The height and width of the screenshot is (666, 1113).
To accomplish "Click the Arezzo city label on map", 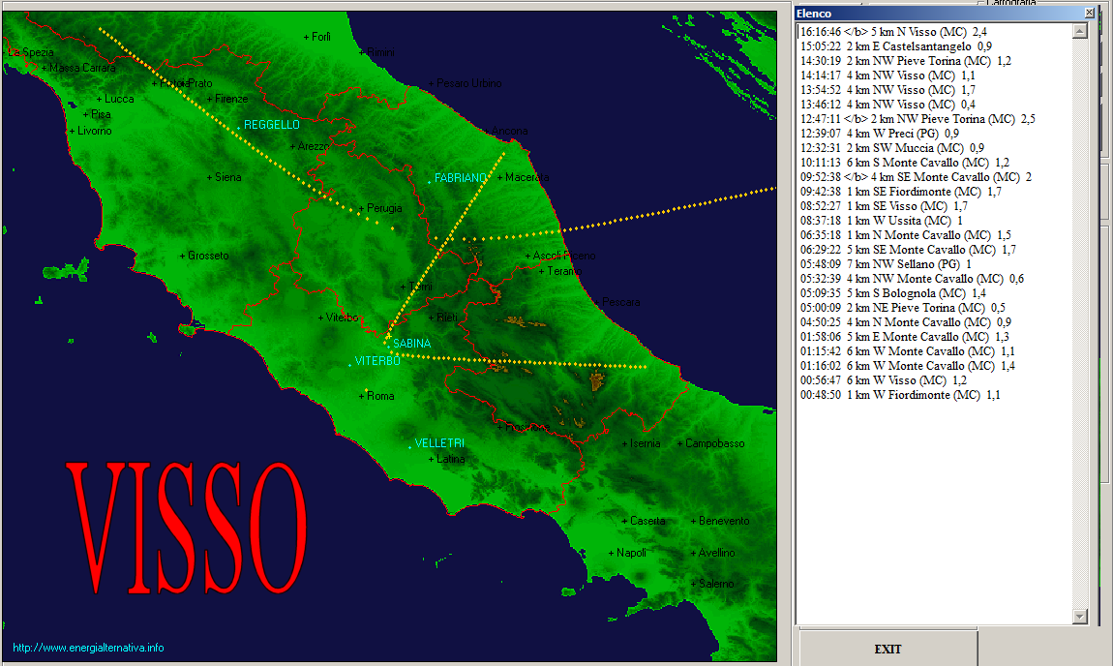I will click(x=313, y=146).
